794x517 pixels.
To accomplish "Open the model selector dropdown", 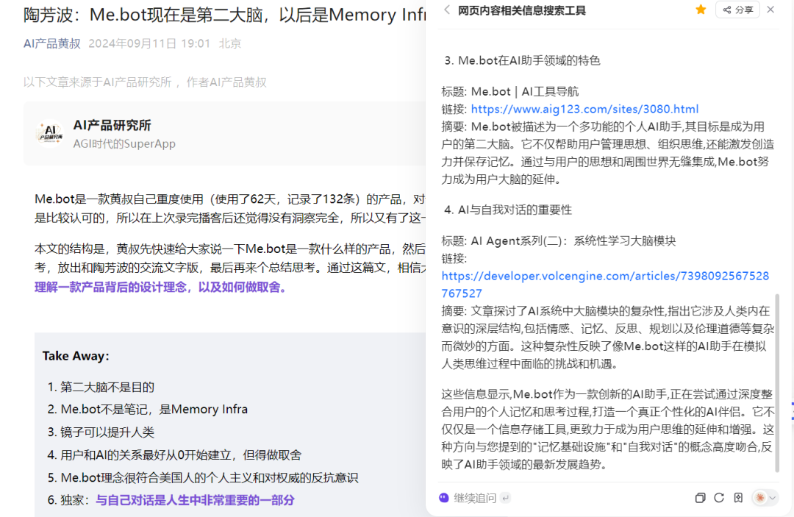I will [x=765, y=499].
